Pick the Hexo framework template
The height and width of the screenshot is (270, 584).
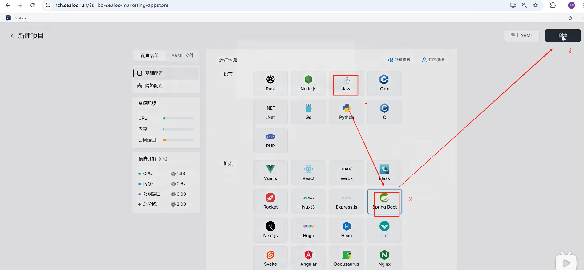[x=347, y=230]
